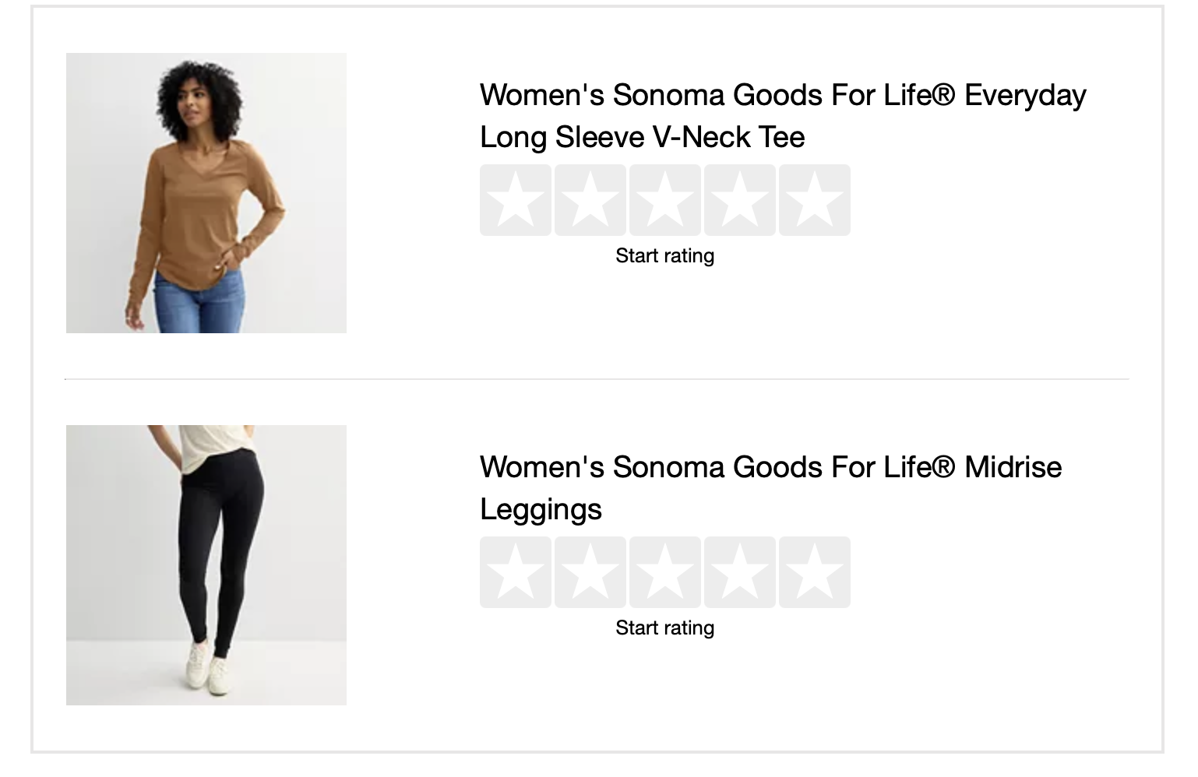Click the Midrise Leggings product title
Screen dimensions: 1198x777
click(x=770, y=468)
